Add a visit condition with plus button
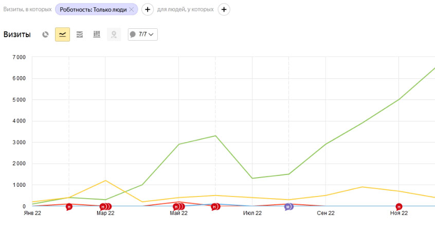Viewport: 435px width, 230px height. tap(147, 9)
